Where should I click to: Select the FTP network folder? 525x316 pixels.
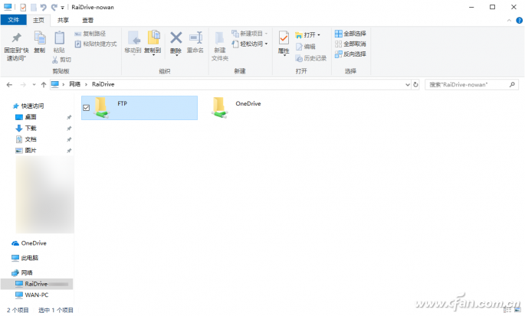point(139,108)
